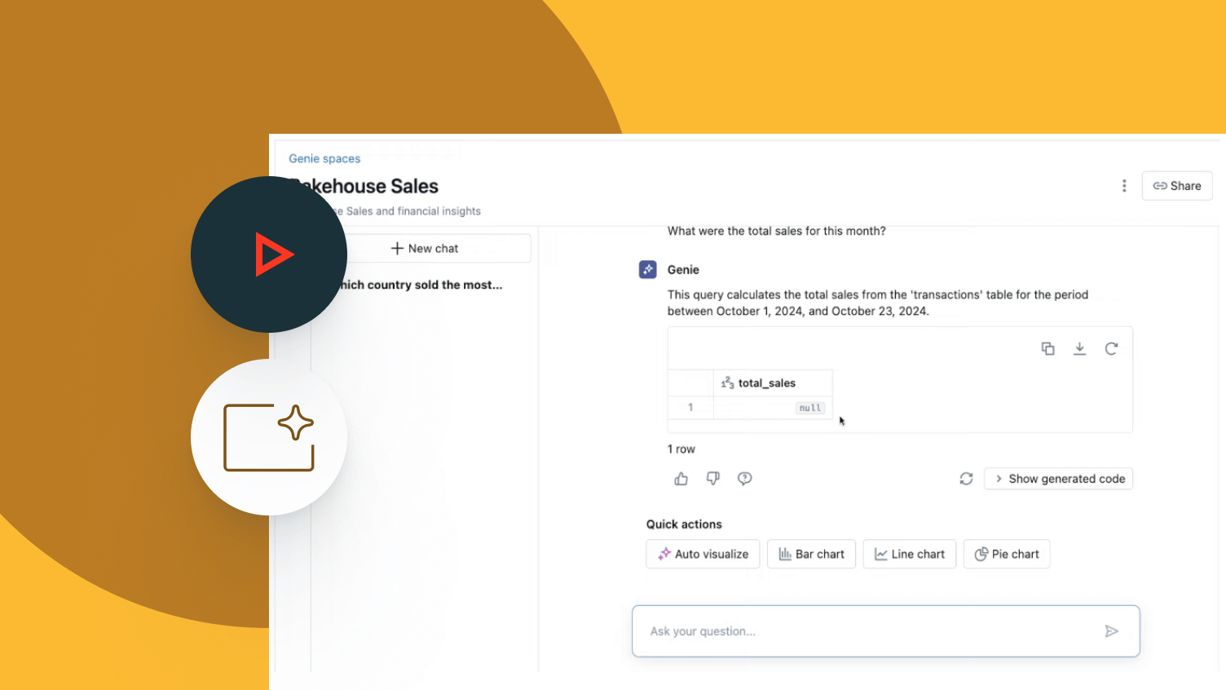Screen dimensions: 1226x690
Task: Expand Show generated code
Action: click(x=1058, y=479)
